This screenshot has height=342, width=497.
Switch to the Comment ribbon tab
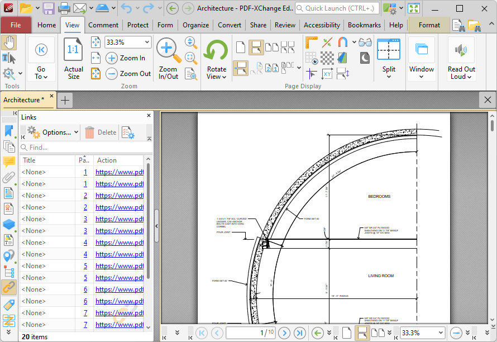click(103, 25)
